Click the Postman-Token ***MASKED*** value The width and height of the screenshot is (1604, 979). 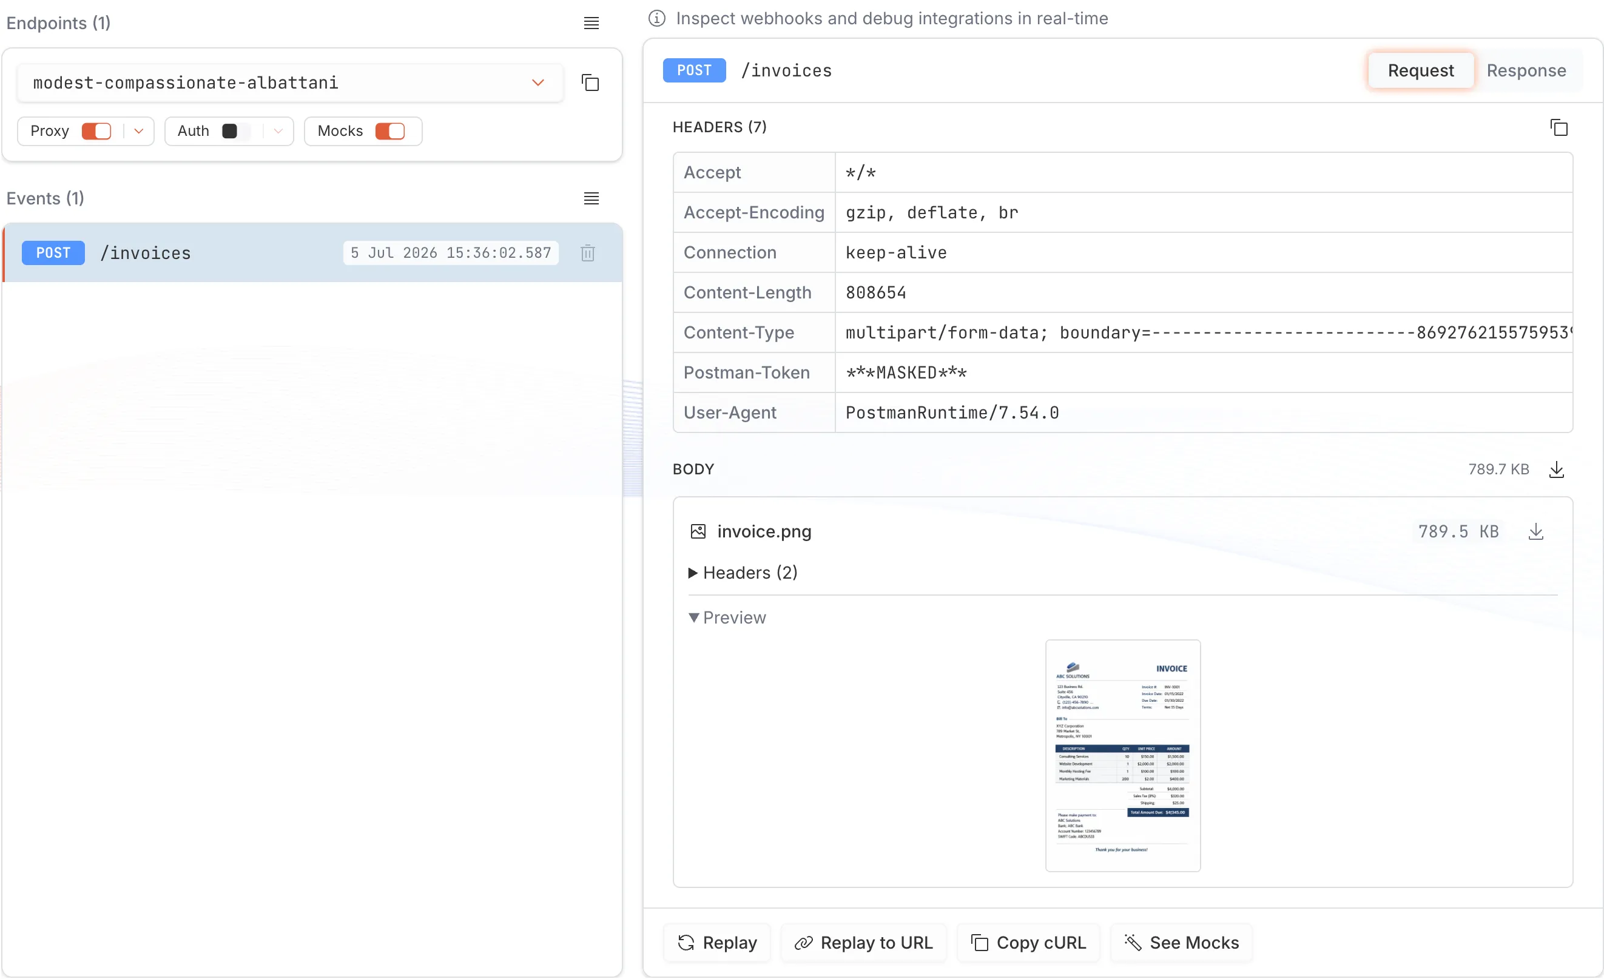coord(906,373)
